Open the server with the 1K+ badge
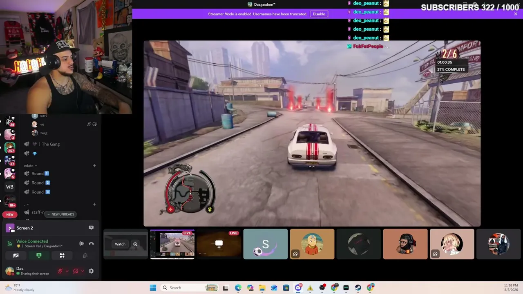 pos(10,201)
